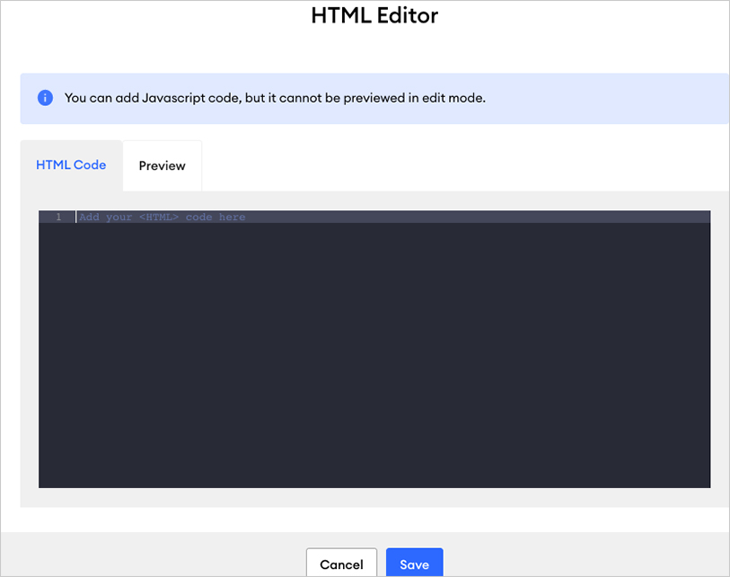Switch to the HTML Code tab
730x577 pixels.
coord(71,165)
